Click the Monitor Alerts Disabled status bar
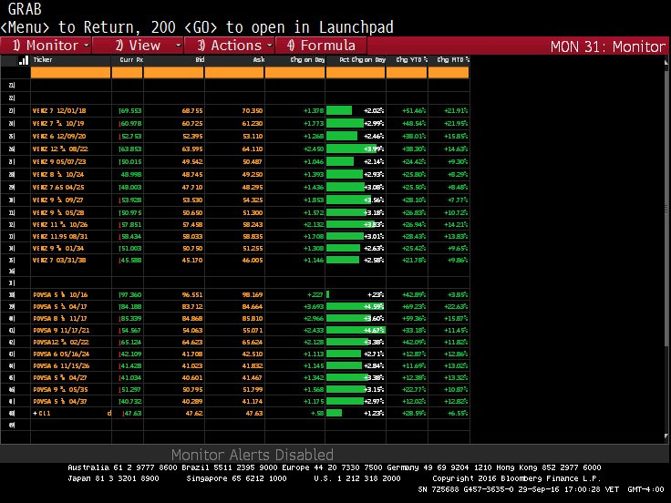This screenshot has height=503, width=671. tap(253, 454)
